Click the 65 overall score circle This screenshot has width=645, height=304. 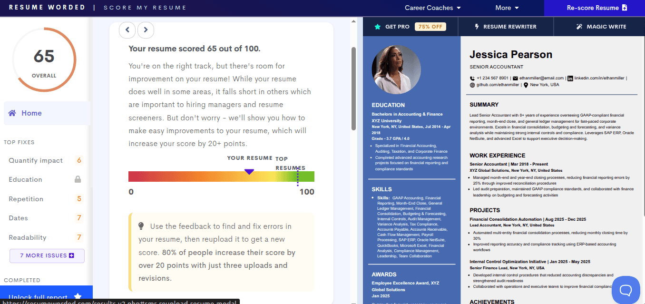pyautogui.click(x=44, y=59)
